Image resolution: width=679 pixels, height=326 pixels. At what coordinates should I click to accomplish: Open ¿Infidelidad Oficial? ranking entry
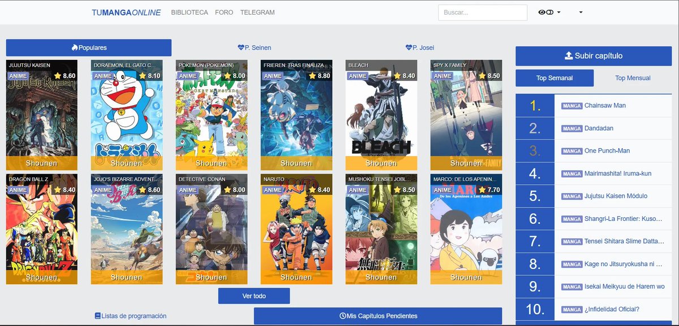click(612, 309)
